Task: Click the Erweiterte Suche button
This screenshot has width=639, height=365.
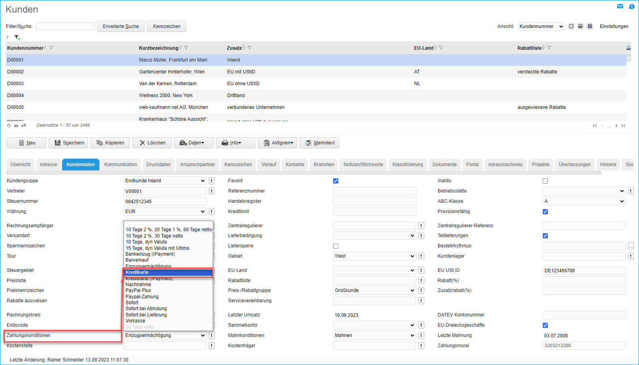Action: (x=121, y=26)
